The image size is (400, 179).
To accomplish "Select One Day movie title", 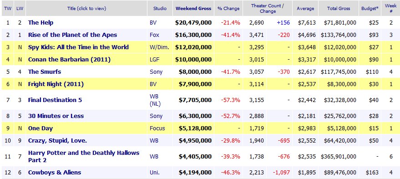I will coord(41,128).
